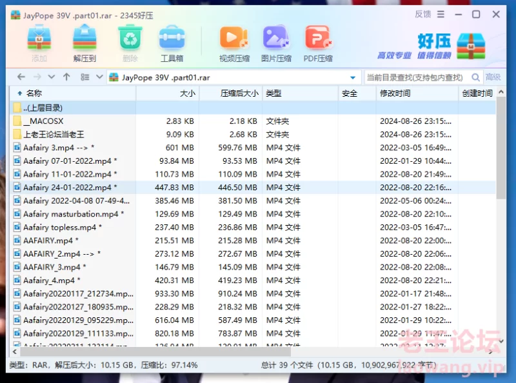Expand the navigation history dropdown chevron
Viewport: 516px width, 383px height.
tap(52, 77)
